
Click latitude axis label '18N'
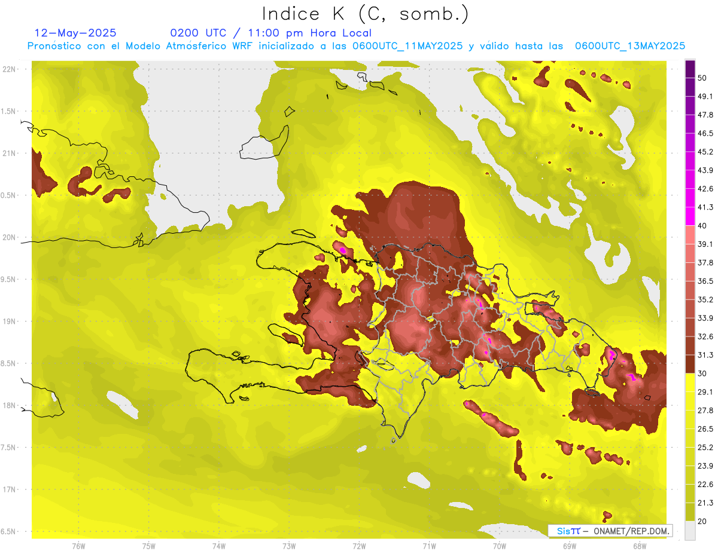[x=10, y=405]
